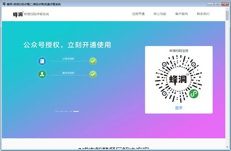Click the scrollbar down arrow
Viewport: 231px width, 151px height.
227,147
